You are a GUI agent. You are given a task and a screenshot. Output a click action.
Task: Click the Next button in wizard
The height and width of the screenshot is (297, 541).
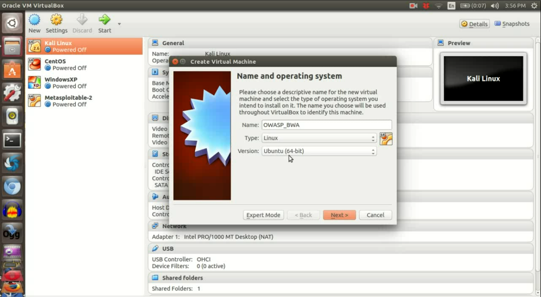coord(339,215)
